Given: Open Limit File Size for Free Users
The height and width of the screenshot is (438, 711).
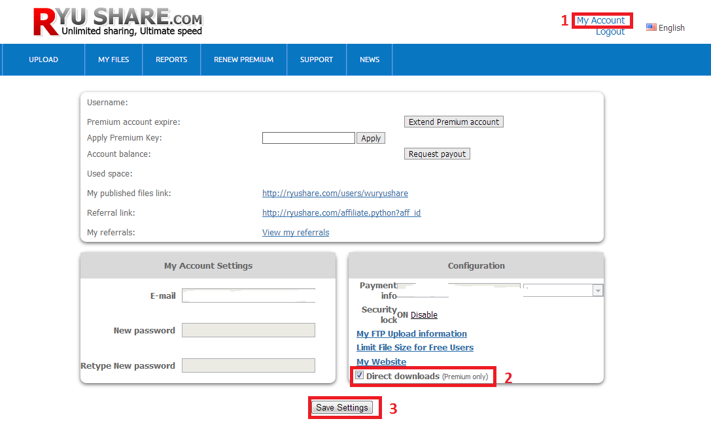Looking at the screenshot, I should pos(415,347).
